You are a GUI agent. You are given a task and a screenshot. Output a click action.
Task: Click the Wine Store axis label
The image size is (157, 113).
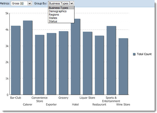pos(123,104)
